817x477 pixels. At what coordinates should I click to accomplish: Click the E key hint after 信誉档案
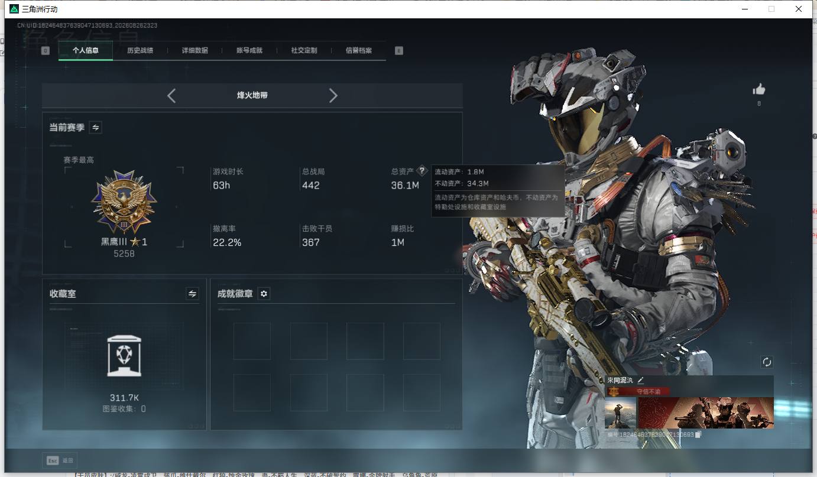(399, 51)
